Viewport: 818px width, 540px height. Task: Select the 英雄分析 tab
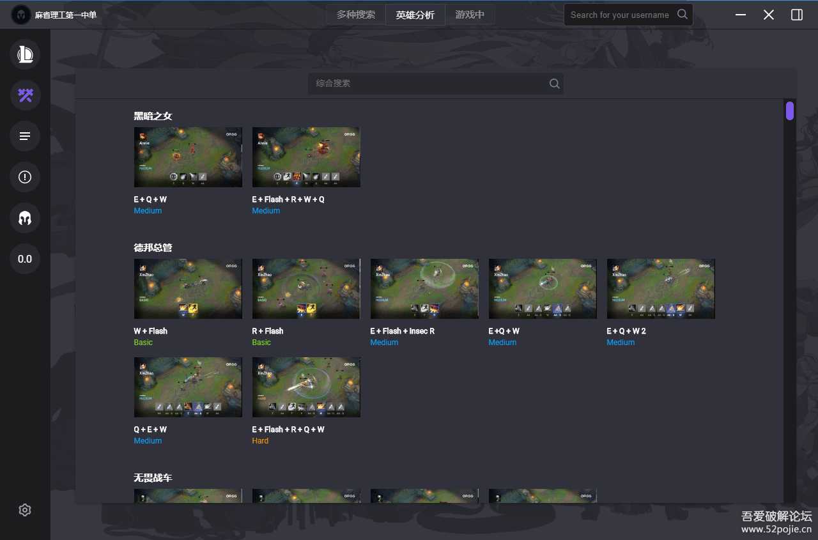point(415,15)
